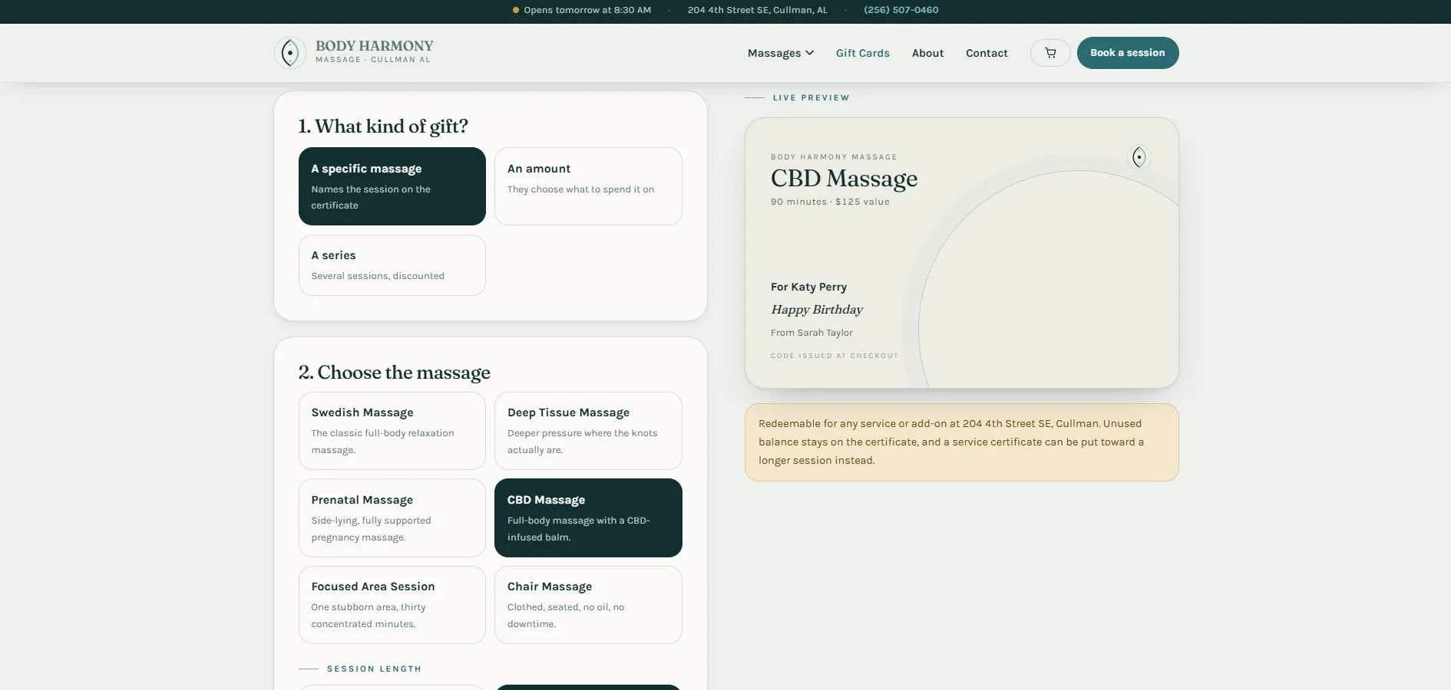Click the LIVE PREVIEW label
Image resolution: width=1451 pixels, height=690 pixels.
pos(811,97)
